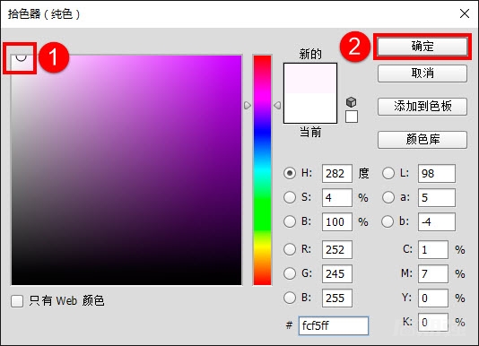Select the S saturation radio button
479x346 pixels.
pyautogui.click(x=290, y=197)
